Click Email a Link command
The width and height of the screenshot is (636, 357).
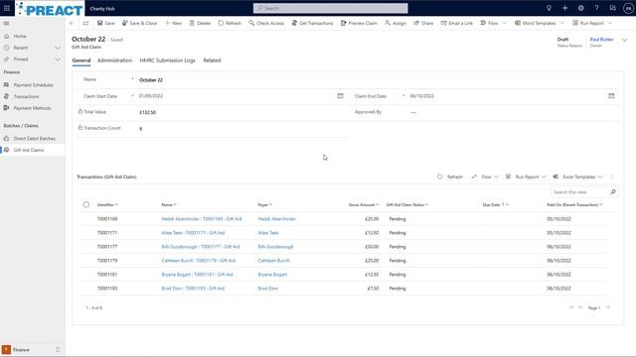tap(457, 23)
